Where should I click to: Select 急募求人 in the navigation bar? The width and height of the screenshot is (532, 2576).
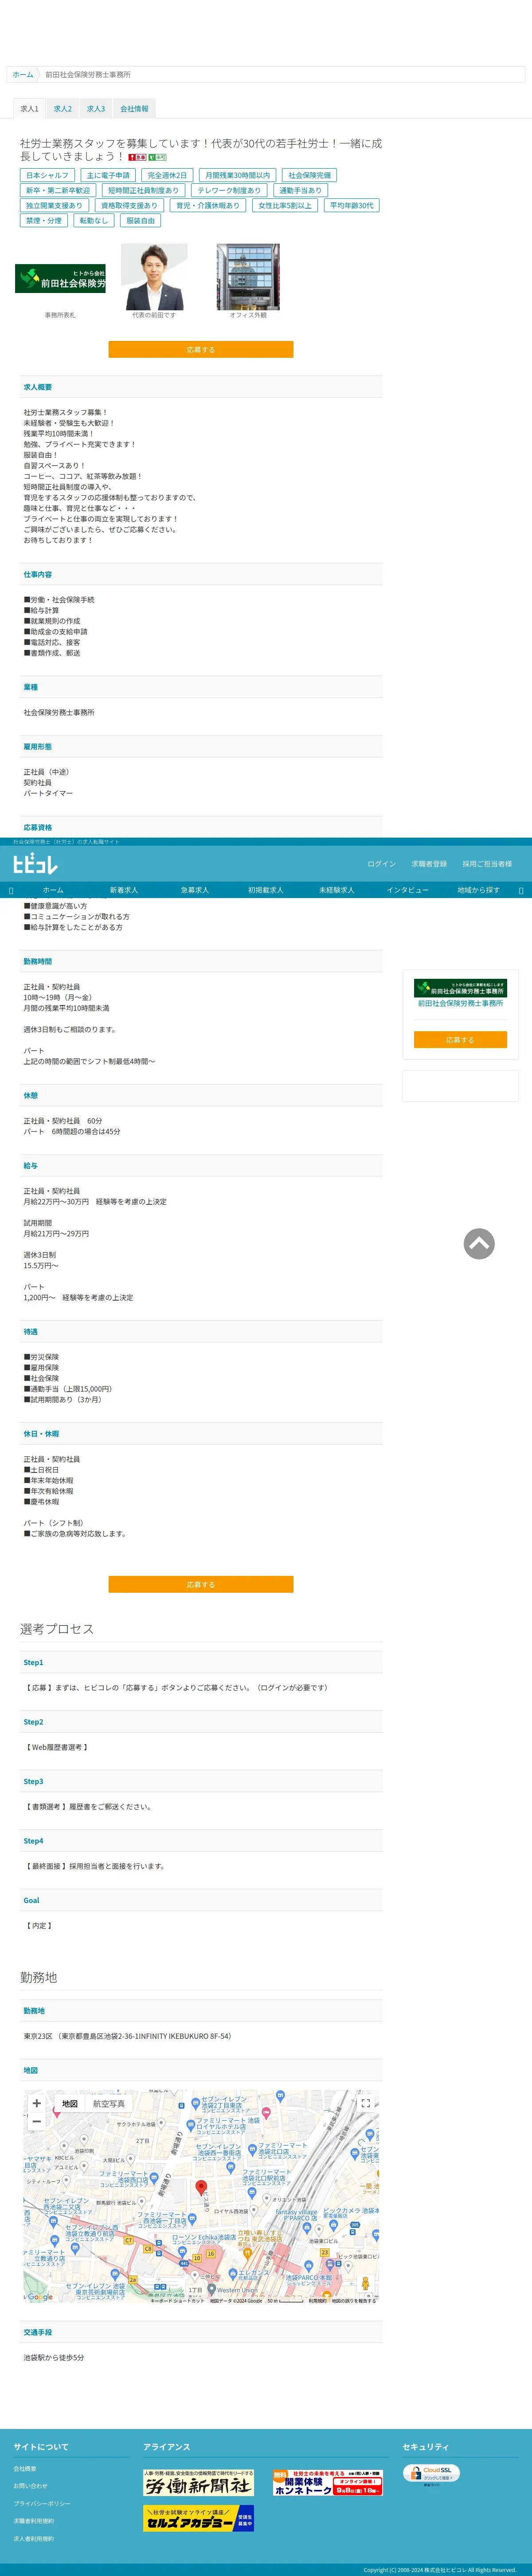coord(195,890)
